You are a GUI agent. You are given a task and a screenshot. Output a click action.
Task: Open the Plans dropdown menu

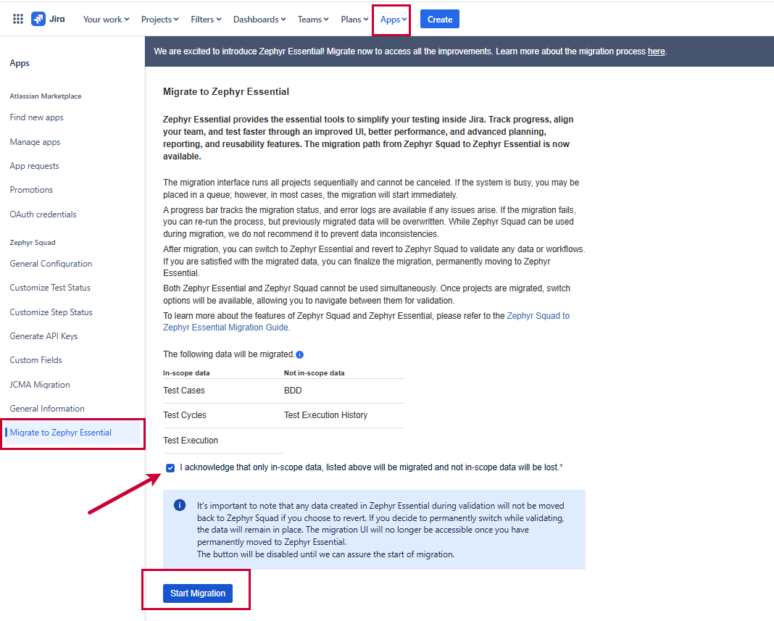[x=355, y=20]
